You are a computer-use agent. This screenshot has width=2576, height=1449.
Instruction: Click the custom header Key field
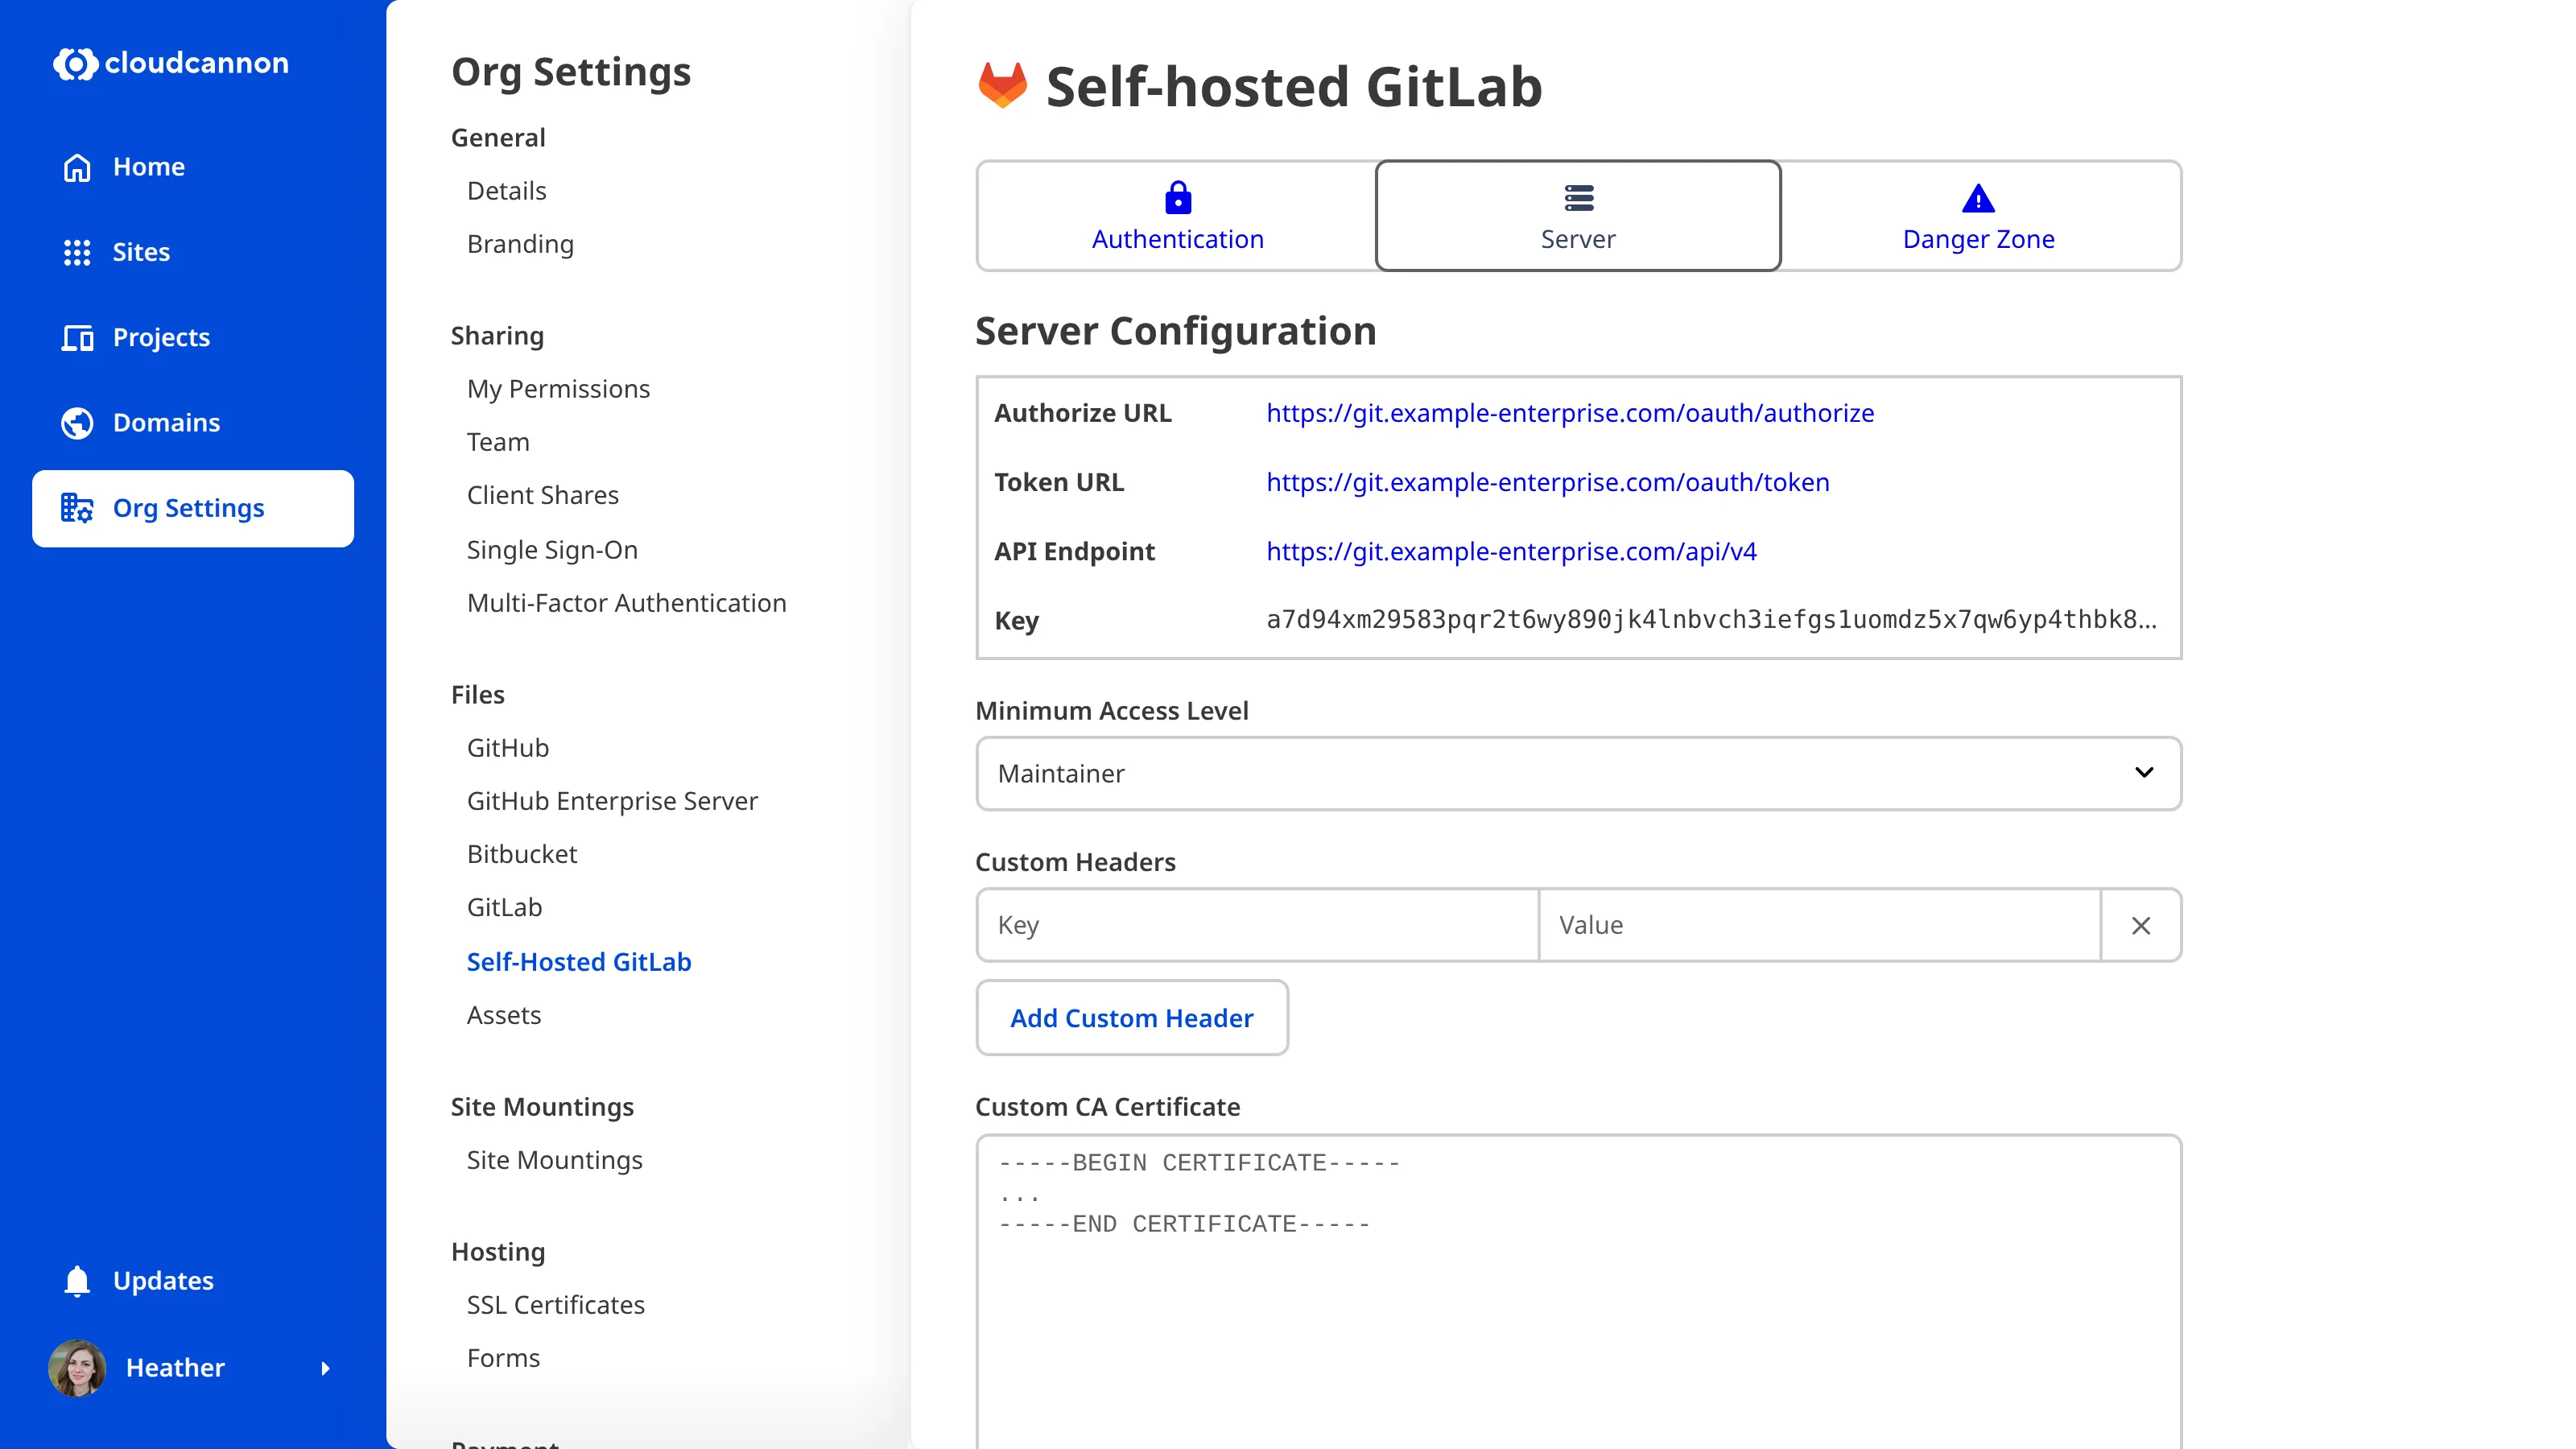click(1255, 925)
